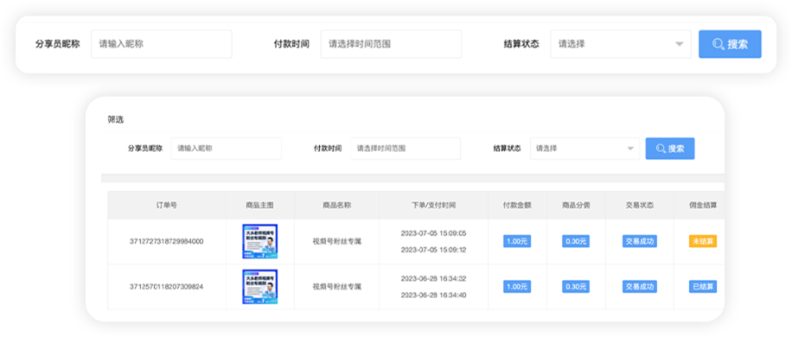Screen dimensions: 792x337
Task: Click the timestamp 2023-07-05 15:09:05
Action: tap(433, 233)
